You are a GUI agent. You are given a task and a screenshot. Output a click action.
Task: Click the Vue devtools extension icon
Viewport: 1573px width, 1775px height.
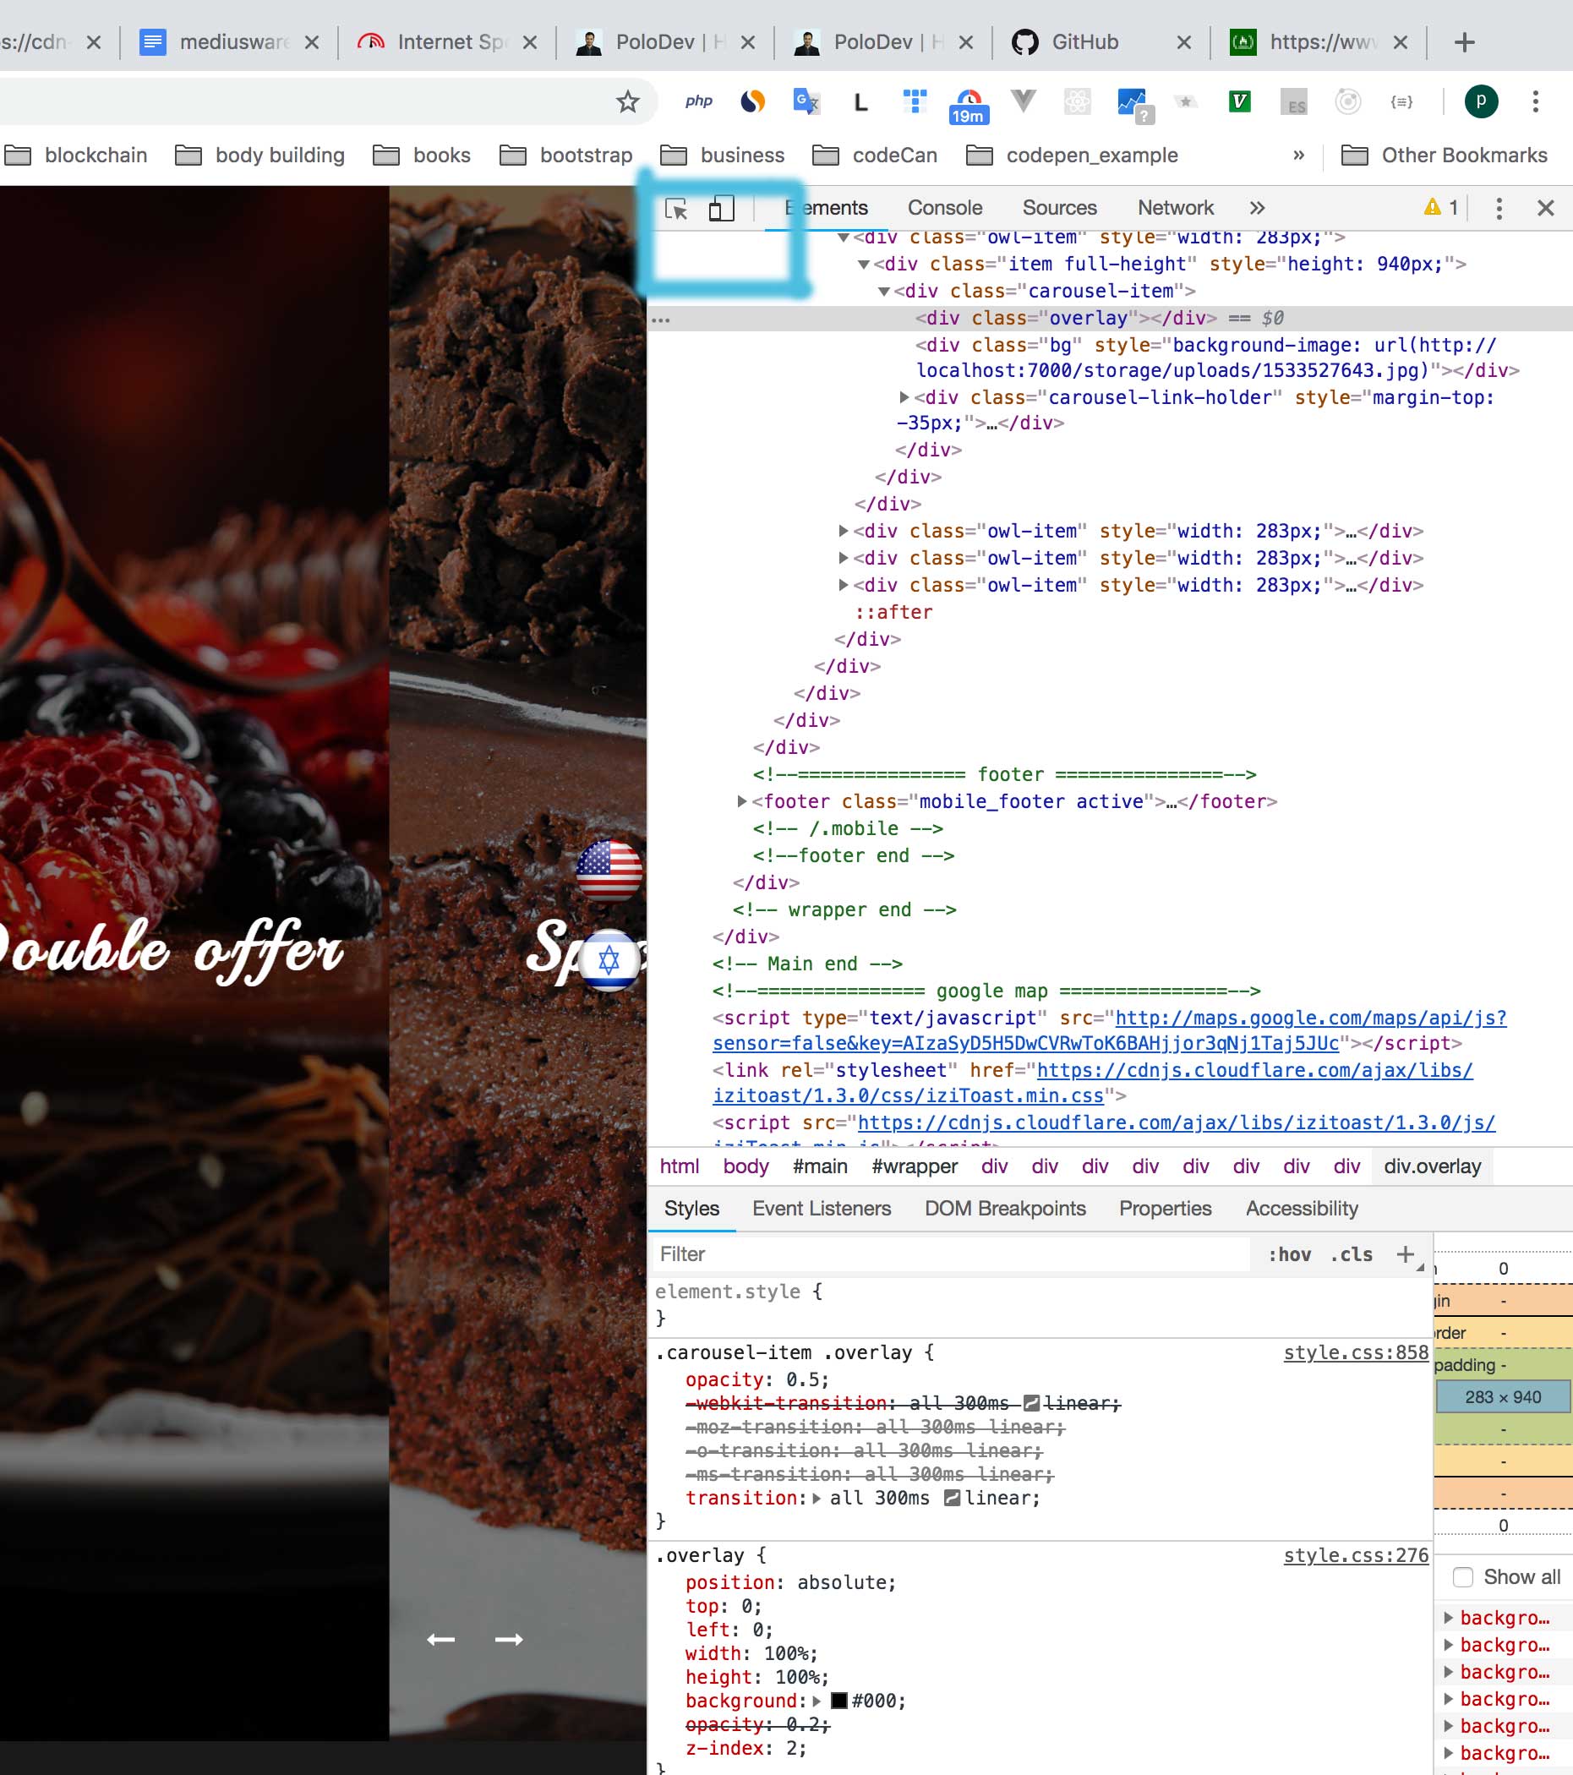point(1024,101)
